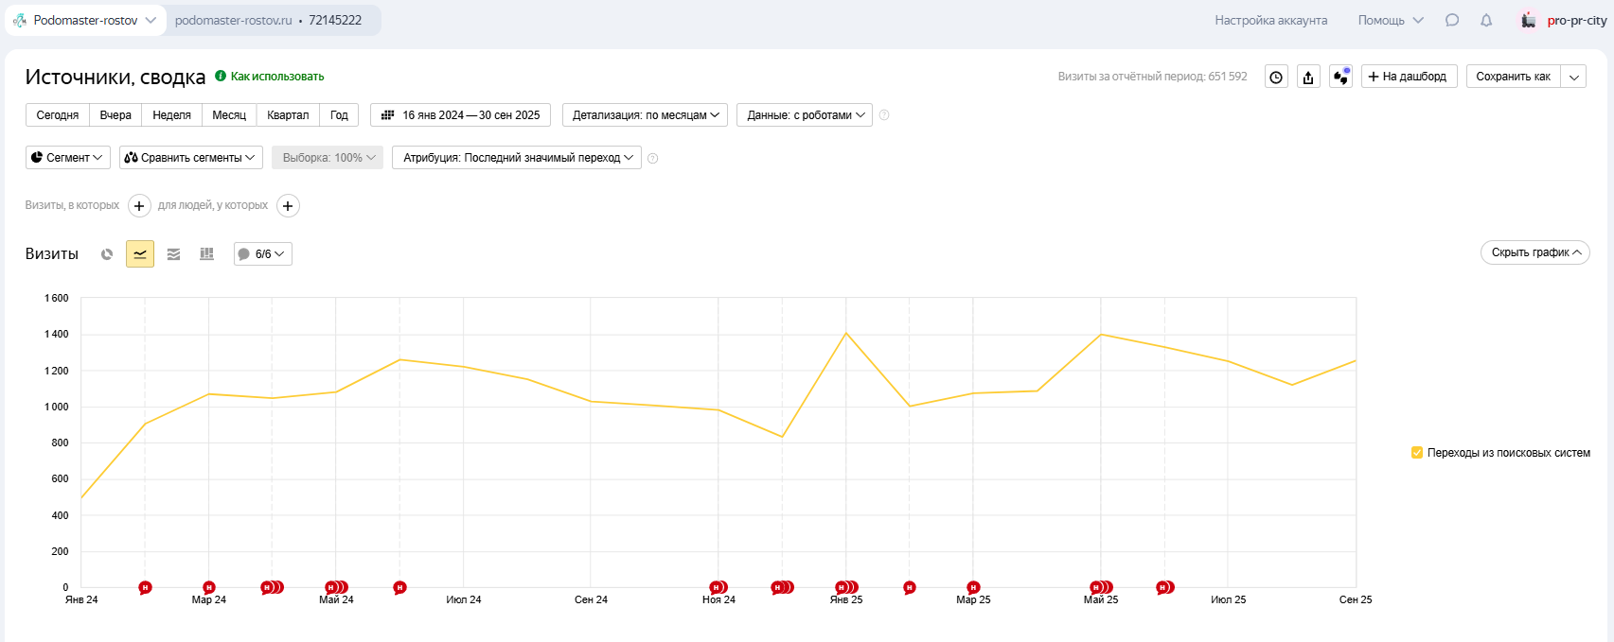Viewport: 1614px width, 642px height.
Task: Expand the 'Детализация: по месяцам' dropdown
Action: pyautogui.click(x=645, y=115)
